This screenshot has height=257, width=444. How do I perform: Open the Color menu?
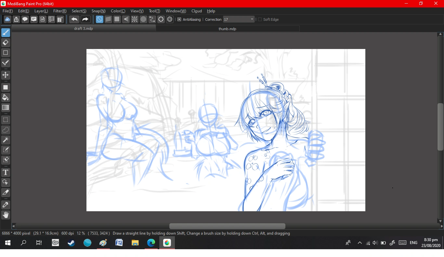(118, 11)
